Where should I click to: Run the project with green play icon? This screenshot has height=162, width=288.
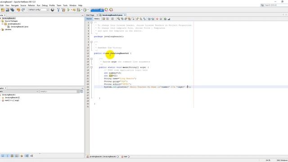68,10
